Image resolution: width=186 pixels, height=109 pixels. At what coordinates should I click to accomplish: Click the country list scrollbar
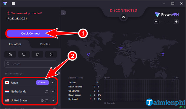(59, 73)
